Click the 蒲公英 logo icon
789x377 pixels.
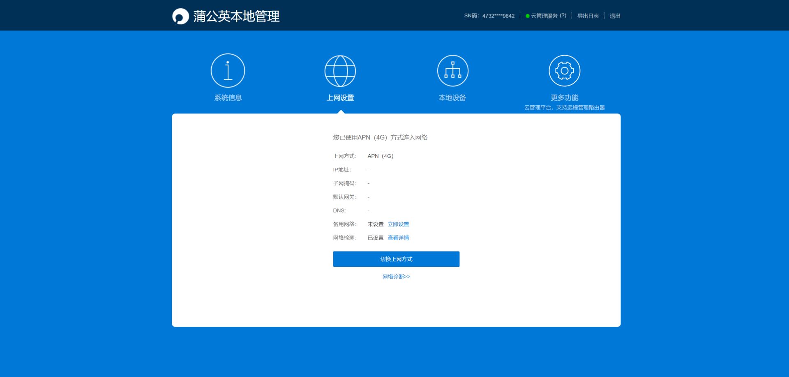point(180,16)
